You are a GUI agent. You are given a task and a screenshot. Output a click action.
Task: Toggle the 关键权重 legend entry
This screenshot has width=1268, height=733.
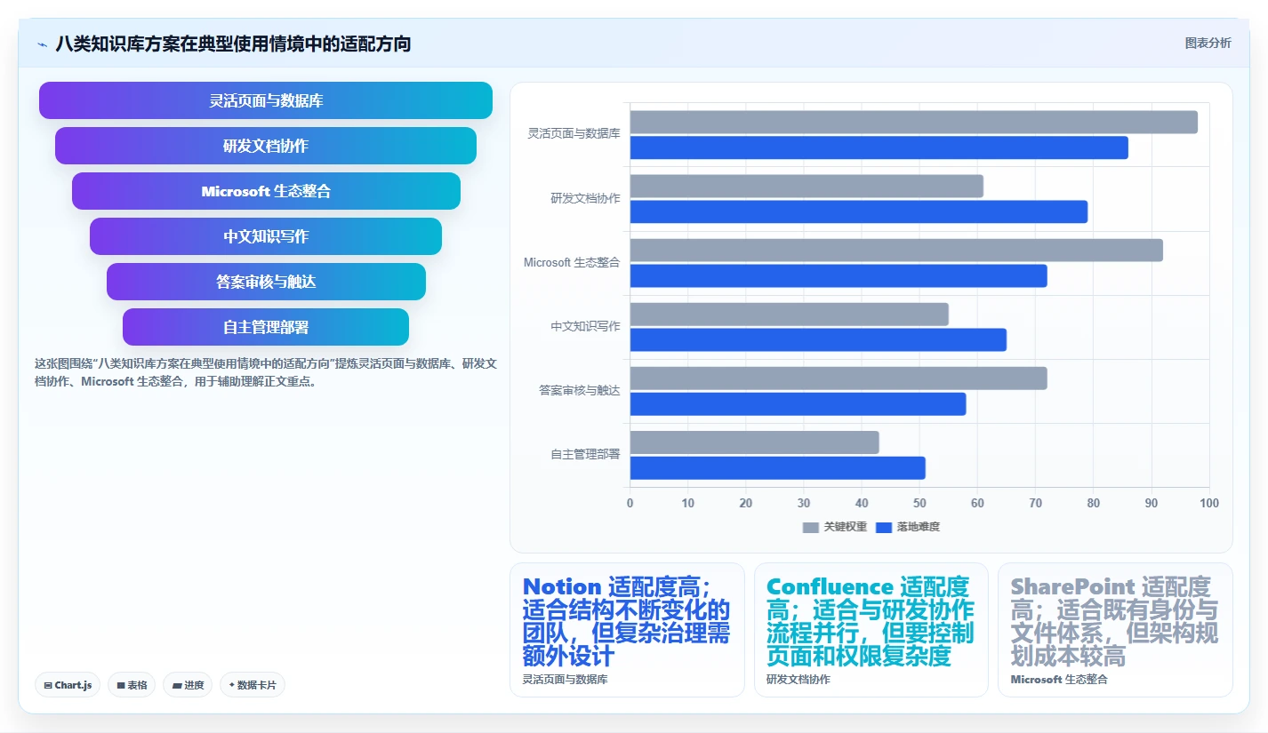834,527
